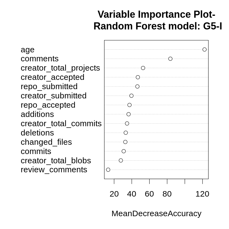Click the 'changed_files' label text
229x229 pixels.
click(46, 142)
